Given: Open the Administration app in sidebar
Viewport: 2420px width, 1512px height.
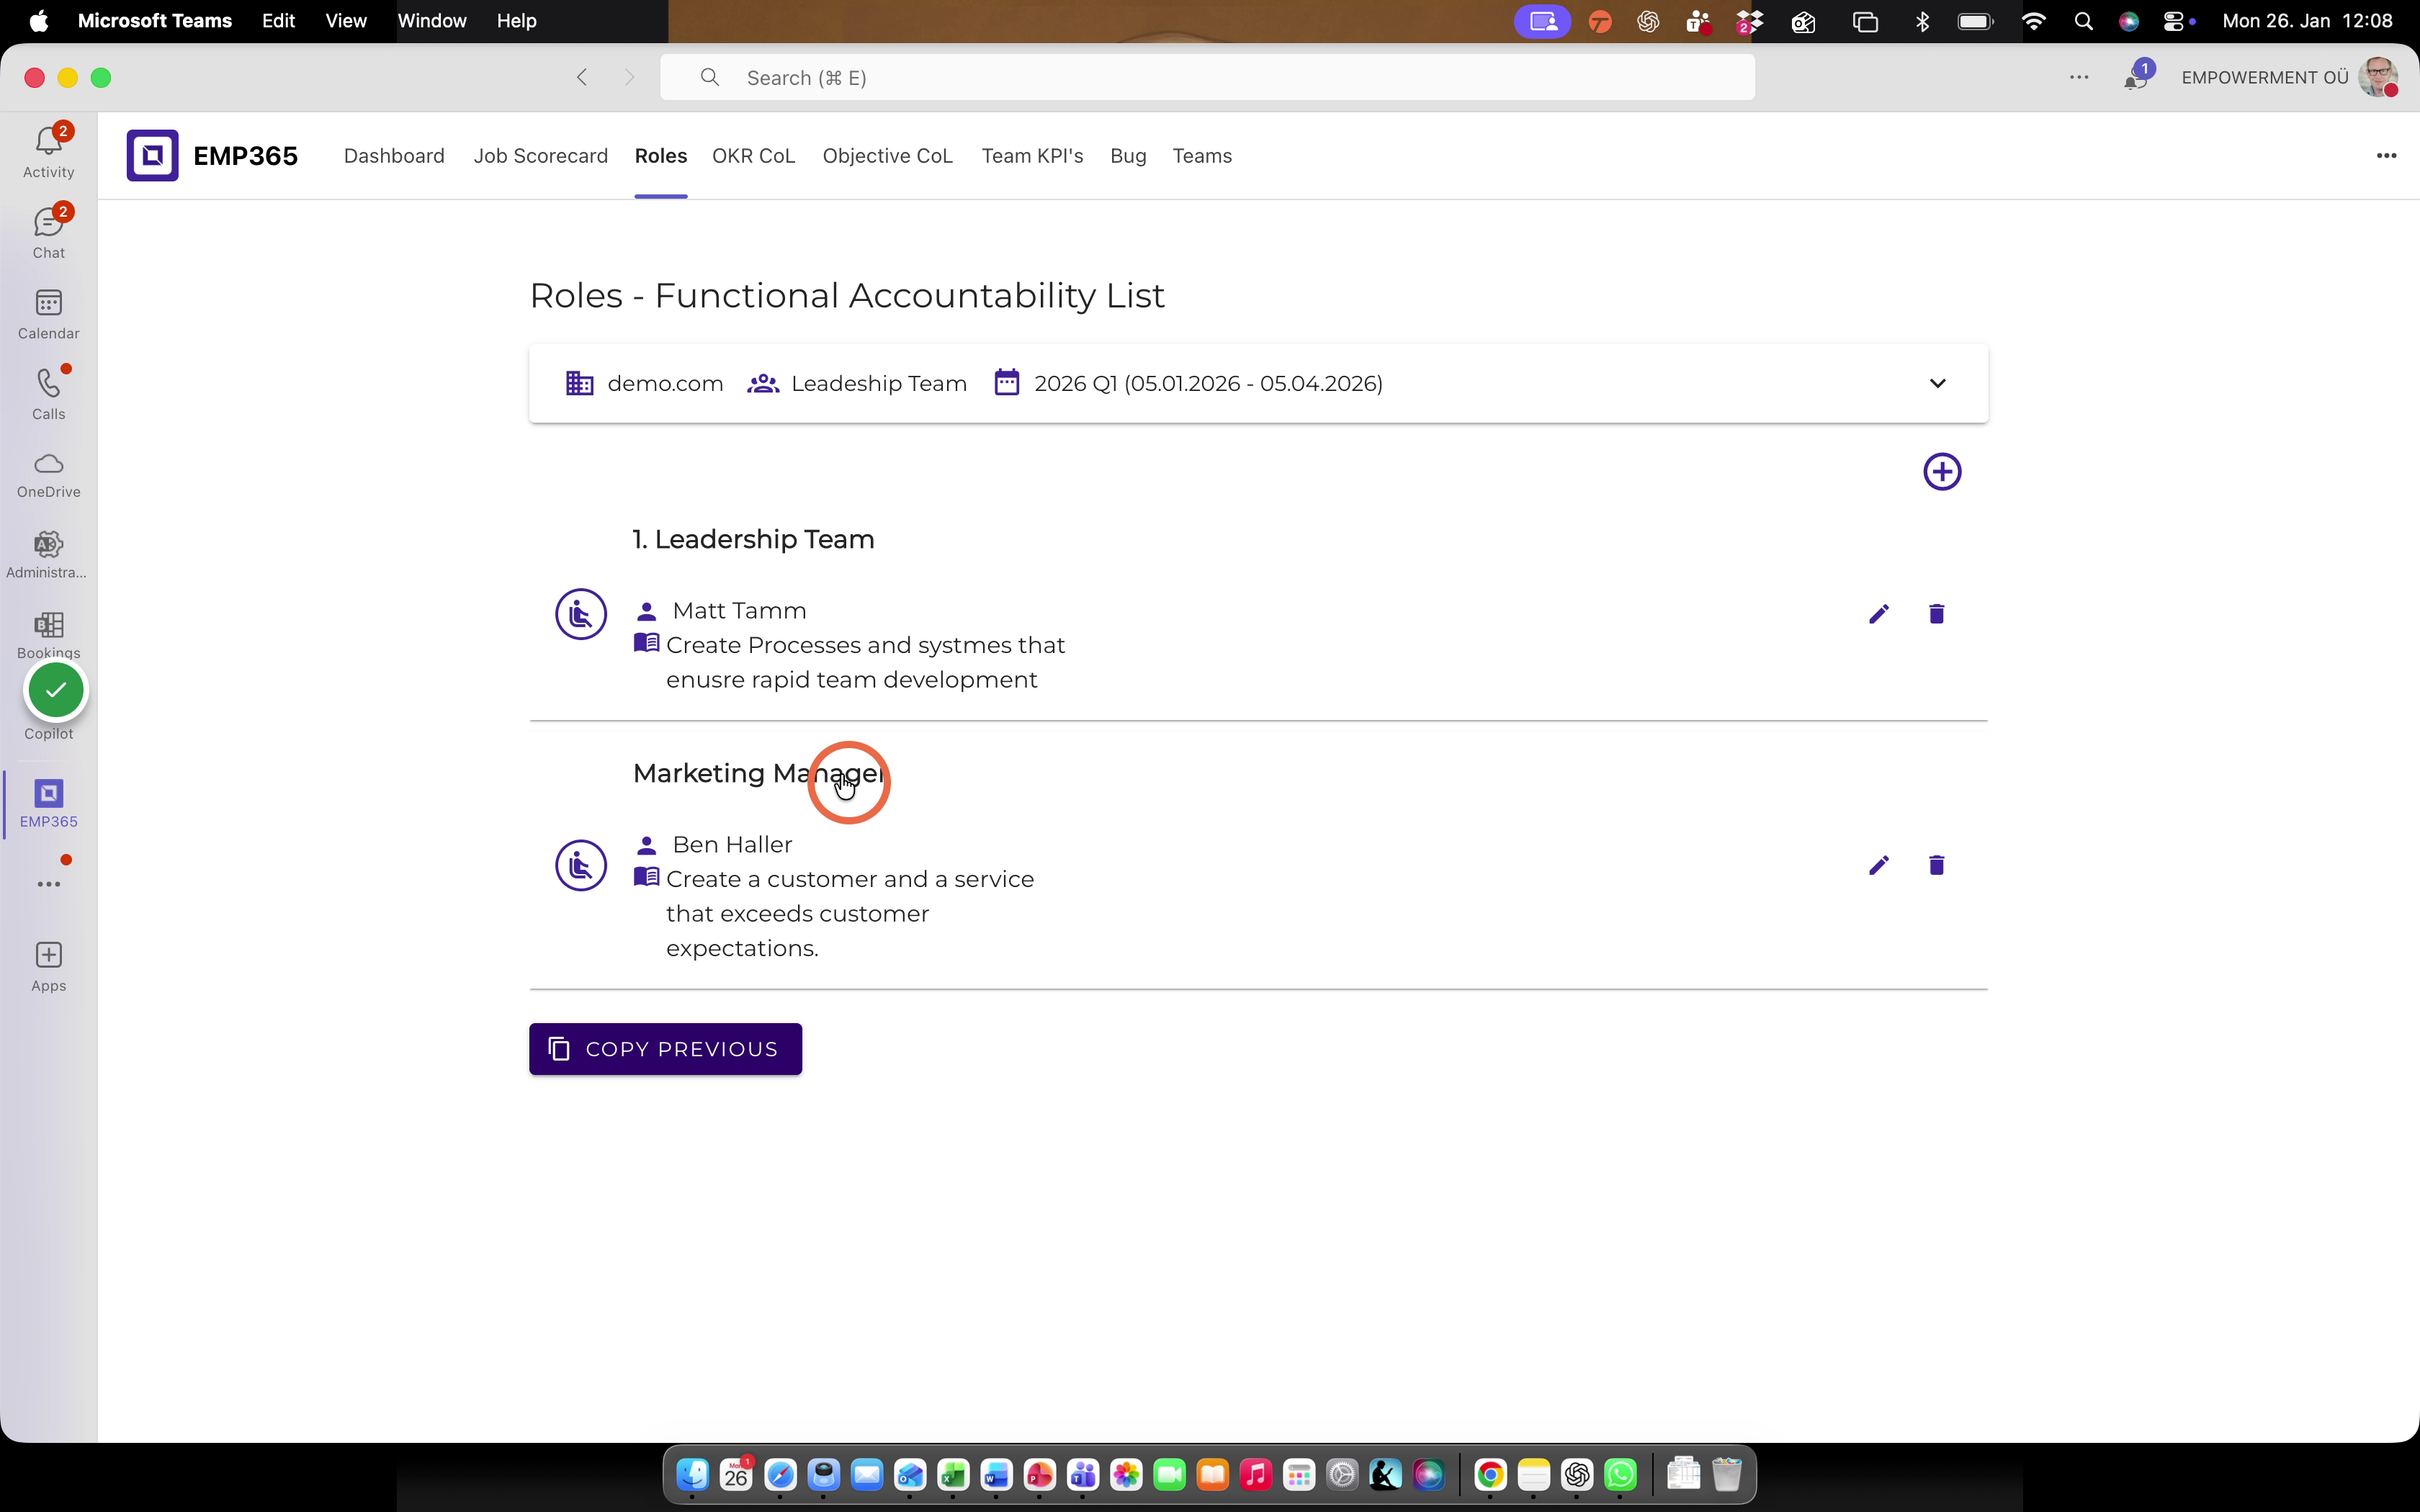Looking at the screenshot, I should (x=48, y=555).
